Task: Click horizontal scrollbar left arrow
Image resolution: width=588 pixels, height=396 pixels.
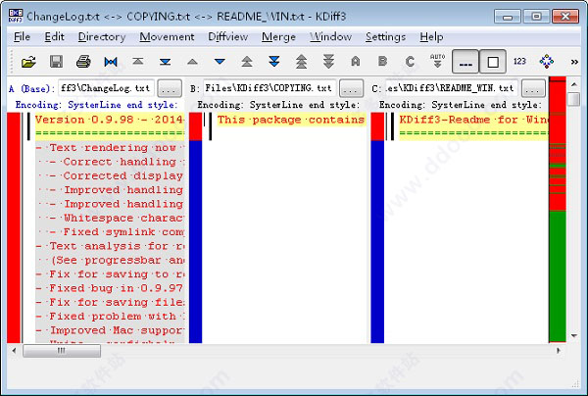Action: [x=14, y=351]
